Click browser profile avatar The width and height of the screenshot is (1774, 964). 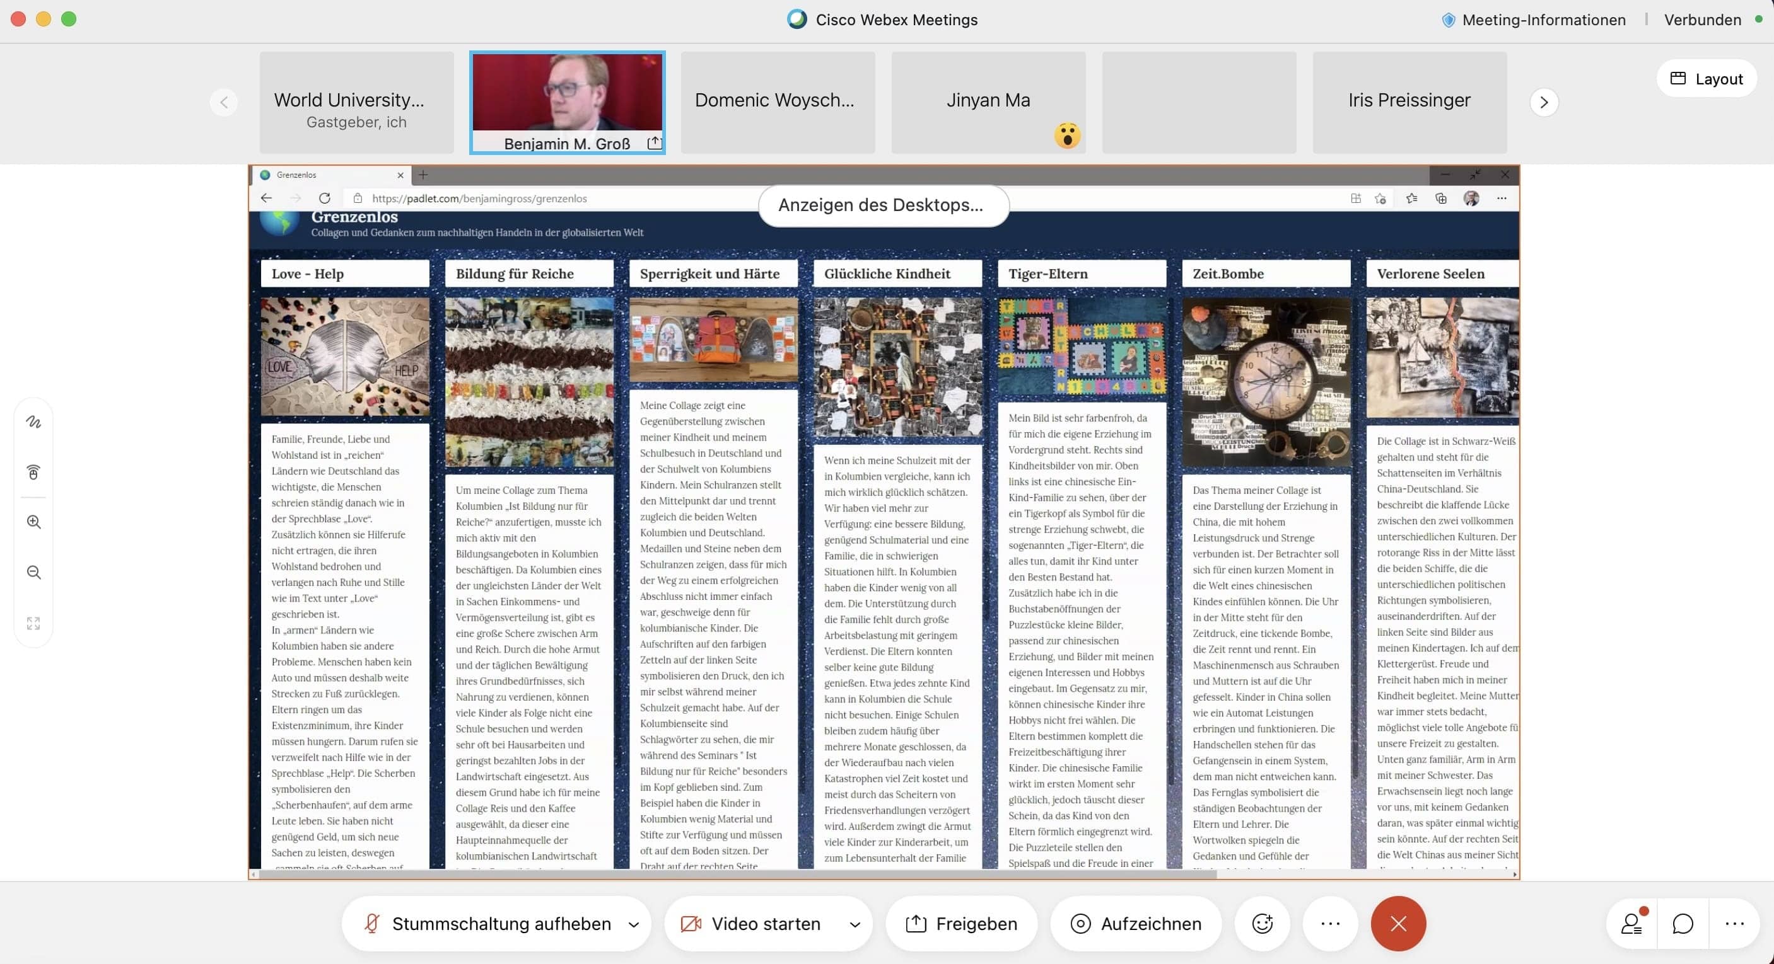point(1471,198)
